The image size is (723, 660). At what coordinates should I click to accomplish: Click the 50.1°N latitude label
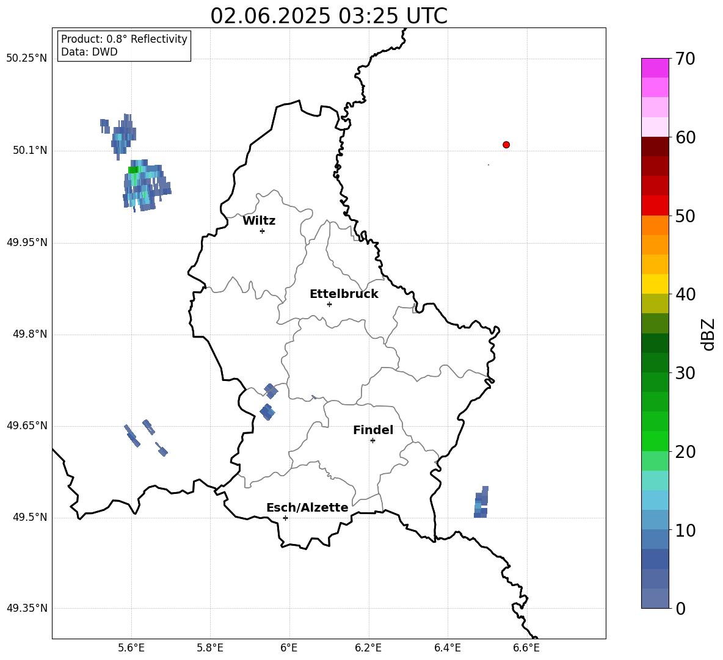click(x=30, y=150)
